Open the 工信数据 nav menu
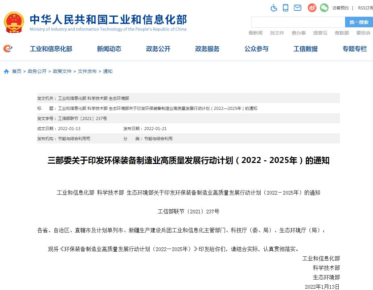This screenshot has height=290, width=373. tap(305, 49)
